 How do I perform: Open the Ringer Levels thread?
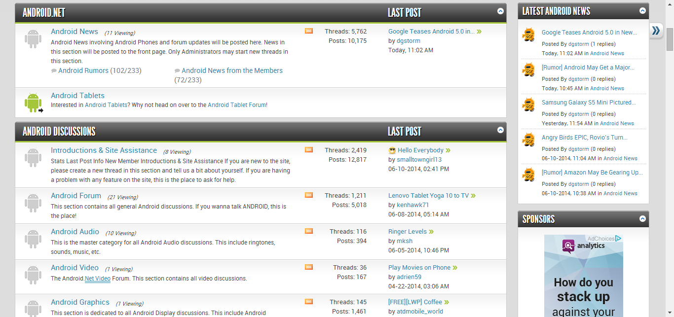pyautogui.click(x=408, y=232)
